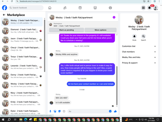
Task: Open the notifications bell with 20+ badge
Action: point(149,8)
